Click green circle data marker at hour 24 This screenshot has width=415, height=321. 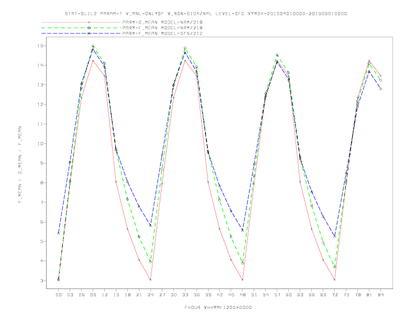point(150,262)
